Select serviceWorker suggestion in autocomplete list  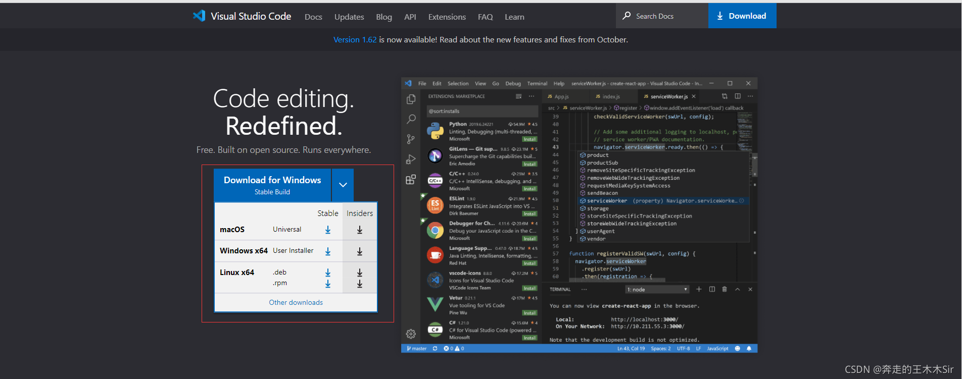[x=662, y=201]
